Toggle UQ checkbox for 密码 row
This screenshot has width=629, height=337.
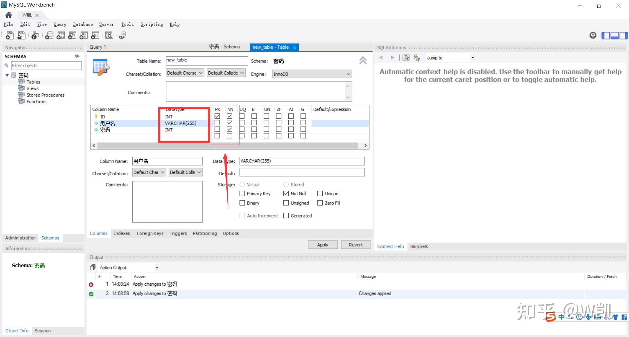(242, 129)
